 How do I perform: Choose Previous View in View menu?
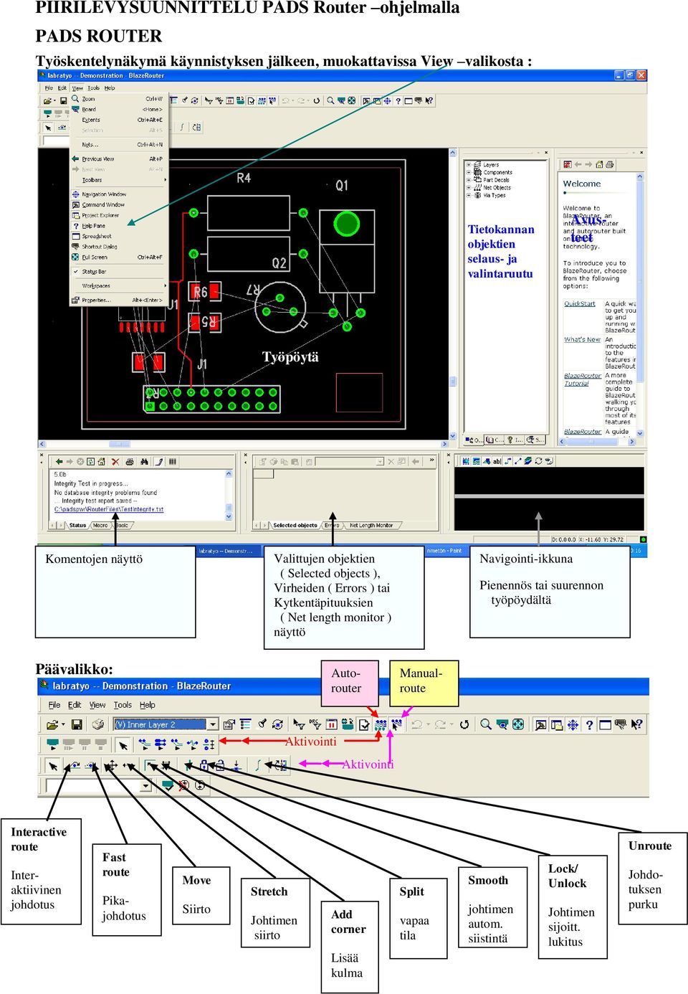click(118, 159)
